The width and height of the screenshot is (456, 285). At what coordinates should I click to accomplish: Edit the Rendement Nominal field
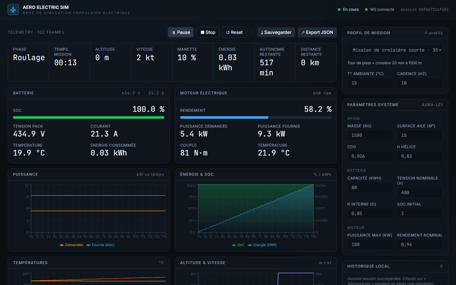pyautogui.click(x=420, y=244)
